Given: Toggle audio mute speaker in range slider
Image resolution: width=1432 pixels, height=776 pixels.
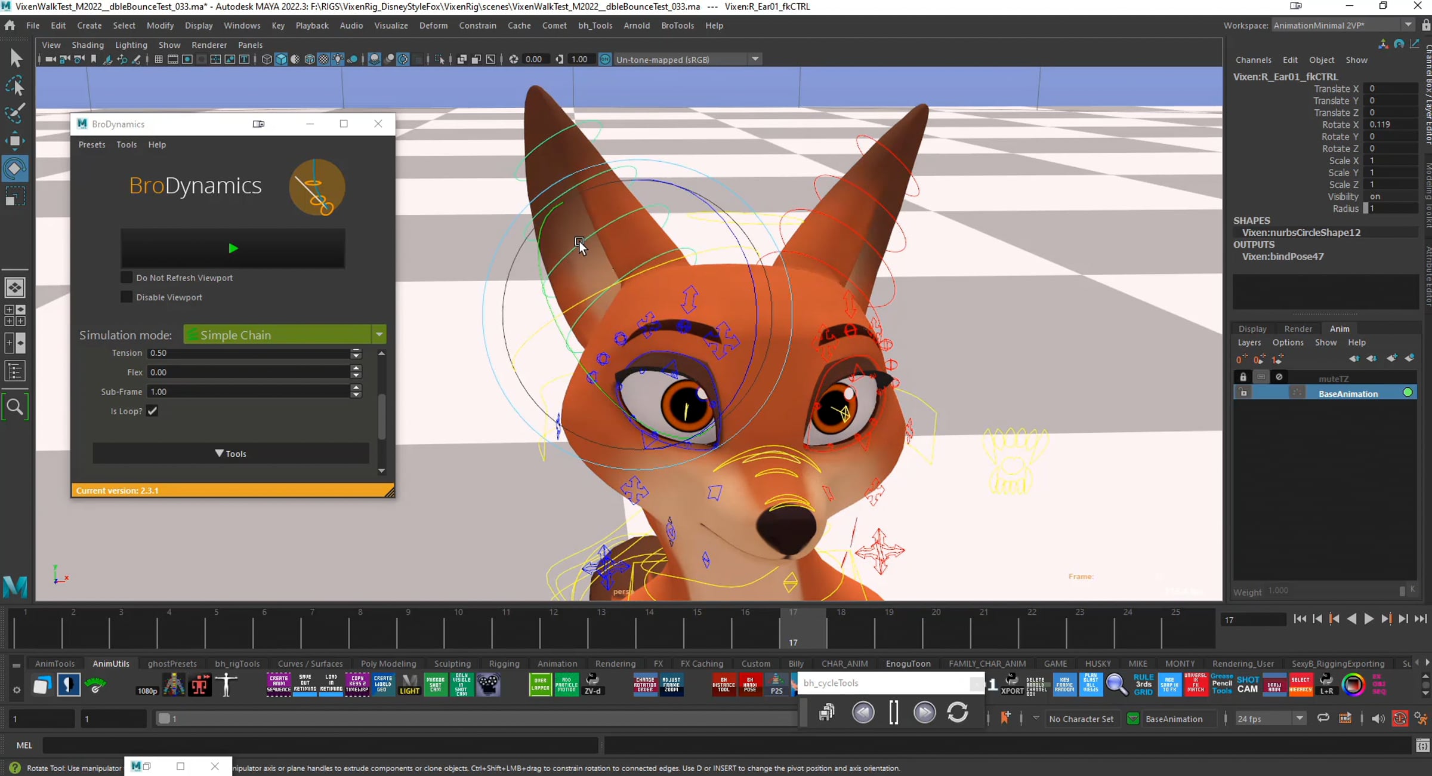Looking at the screenshot, I should (x=1378, y=719).
